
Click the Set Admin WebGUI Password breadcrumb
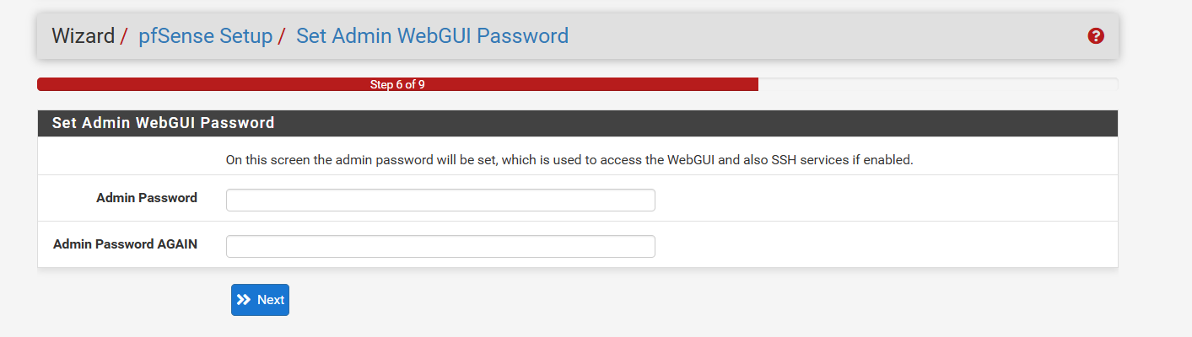point(432,36)
